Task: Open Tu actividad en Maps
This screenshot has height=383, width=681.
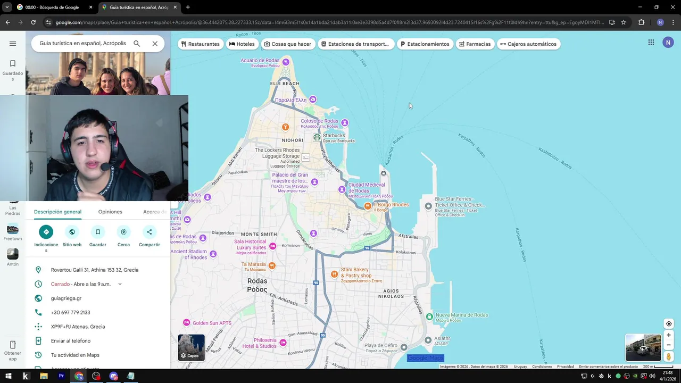Action: click(x=75, y=355)
